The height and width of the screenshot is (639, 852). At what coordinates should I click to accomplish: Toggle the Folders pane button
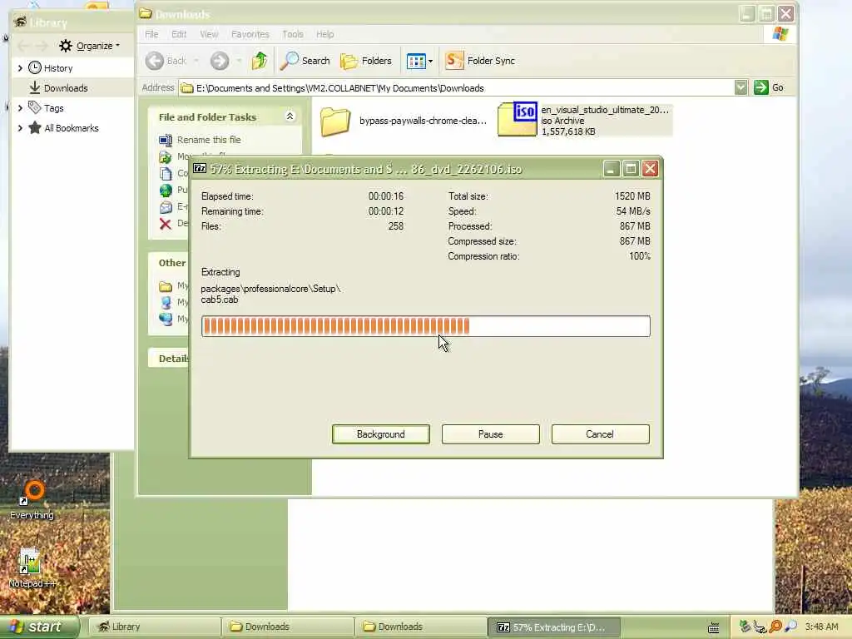coord(366,61)
